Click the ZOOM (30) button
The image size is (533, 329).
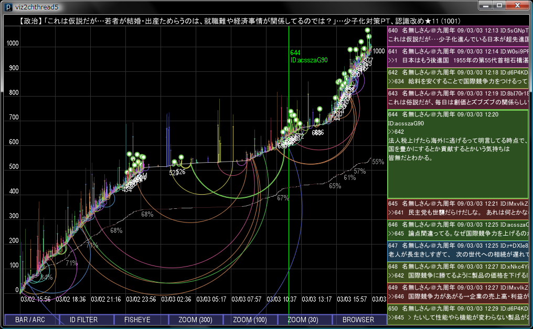(304, 320)
